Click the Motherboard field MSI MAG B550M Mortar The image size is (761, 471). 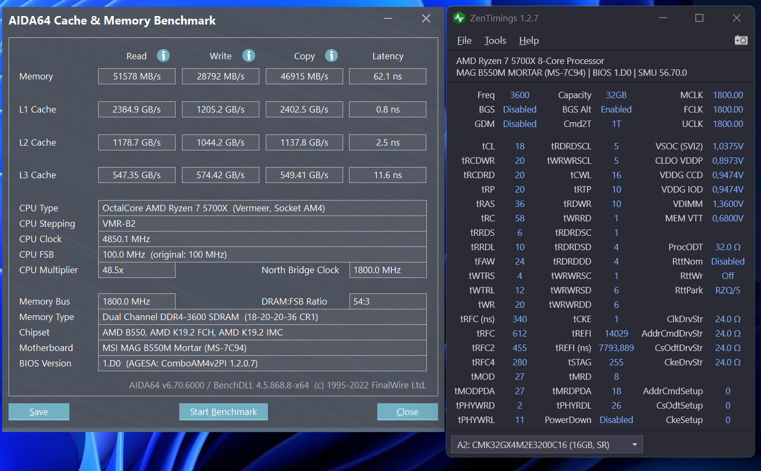click(x=263, y=348)
